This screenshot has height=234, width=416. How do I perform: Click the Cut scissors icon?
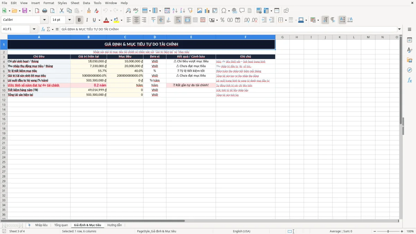(61, 11)
